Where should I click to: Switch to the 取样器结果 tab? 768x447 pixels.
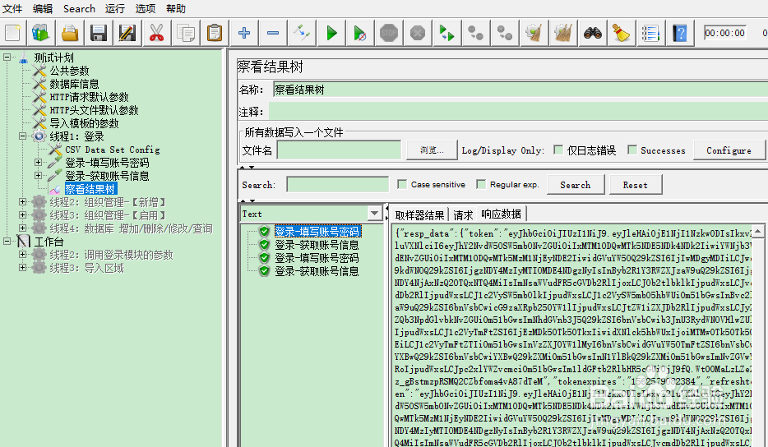(x=419, y=215)
